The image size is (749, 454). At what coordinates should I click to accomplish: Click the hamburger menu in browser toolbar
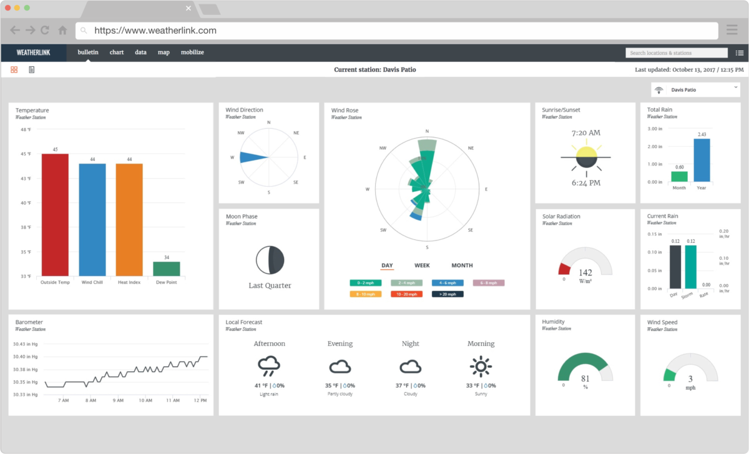[732, 29]
